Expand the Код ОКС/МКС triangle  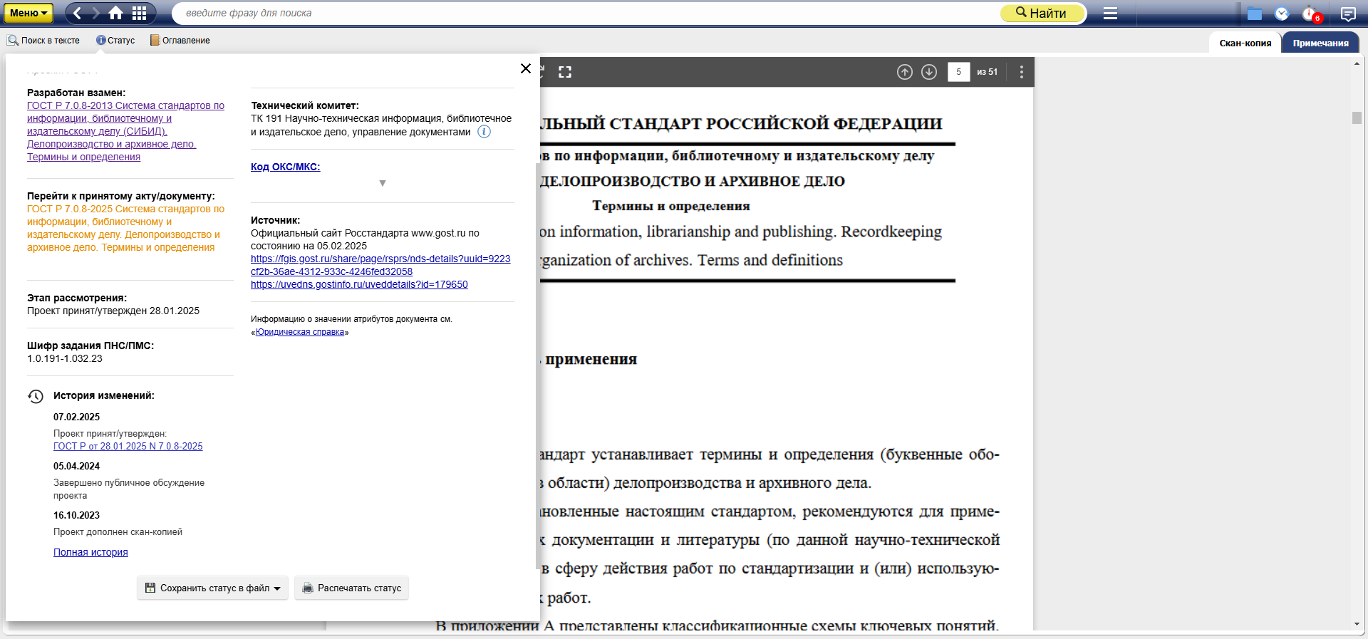point(383,183)
